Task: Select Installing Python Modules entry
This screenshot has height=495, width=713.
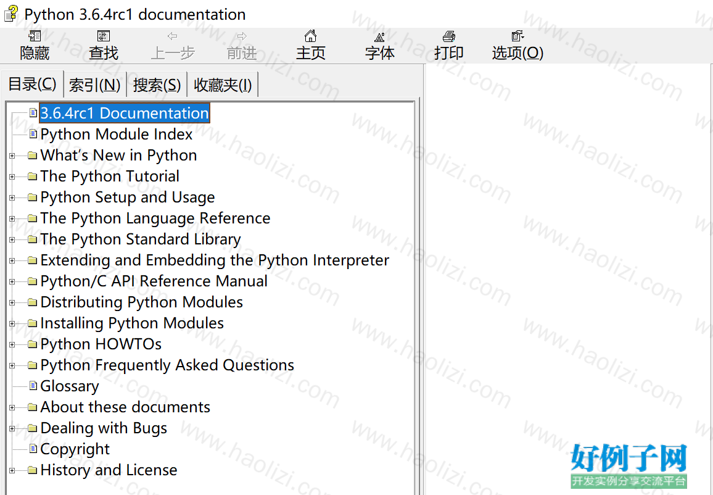Action: [132, 323]
